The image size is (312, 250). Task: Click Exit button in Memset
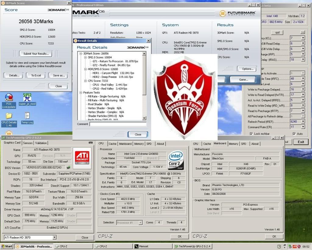pyautogui.click(x=301, y=142)
